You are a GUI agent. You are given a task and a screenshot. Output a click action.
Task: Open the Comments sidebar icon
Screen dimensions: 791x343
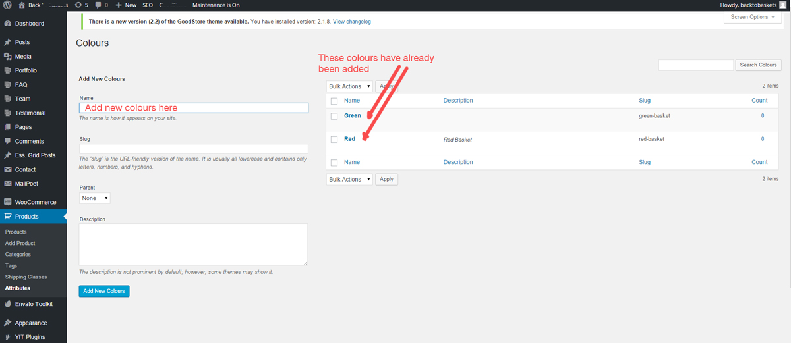pyautogui.click(x=7, y=141)
